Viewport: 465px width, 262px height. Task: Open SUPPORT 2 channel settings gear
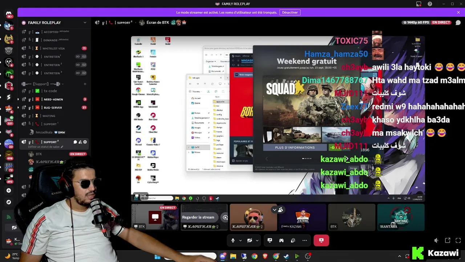tap(85, 142)
